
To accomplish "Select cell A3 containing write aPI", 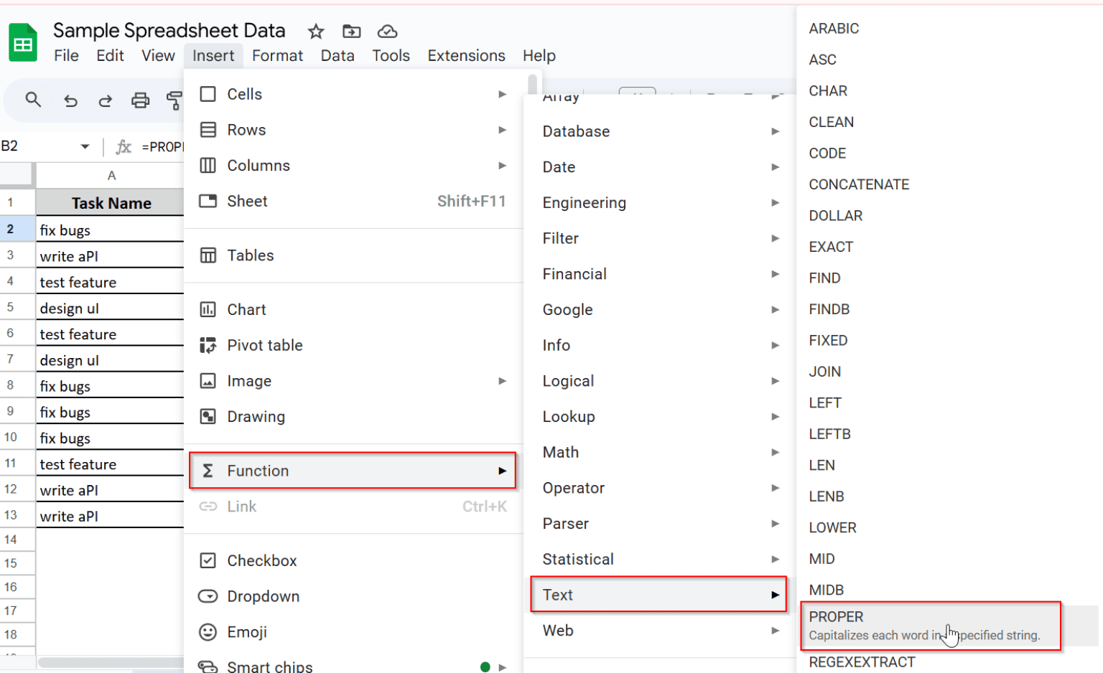I will coord(108,256).
